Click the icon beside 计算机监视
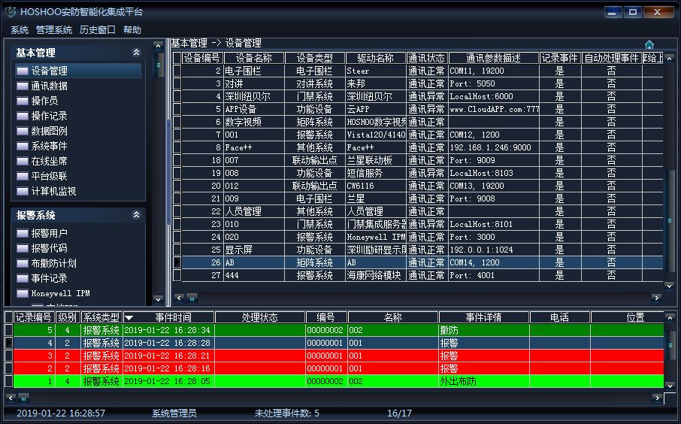The height and width of the screenshot is (424, 681). click(x=23, y=191)
